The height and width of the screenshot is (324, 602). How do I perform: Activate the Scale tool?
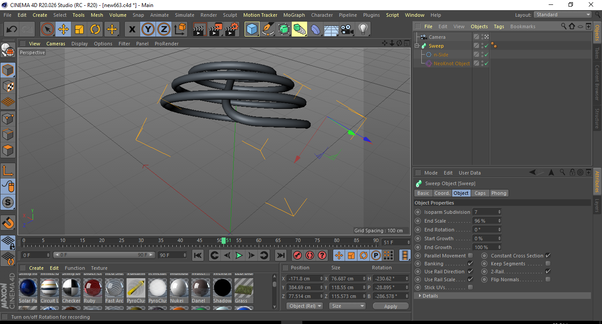click(79, 30)
